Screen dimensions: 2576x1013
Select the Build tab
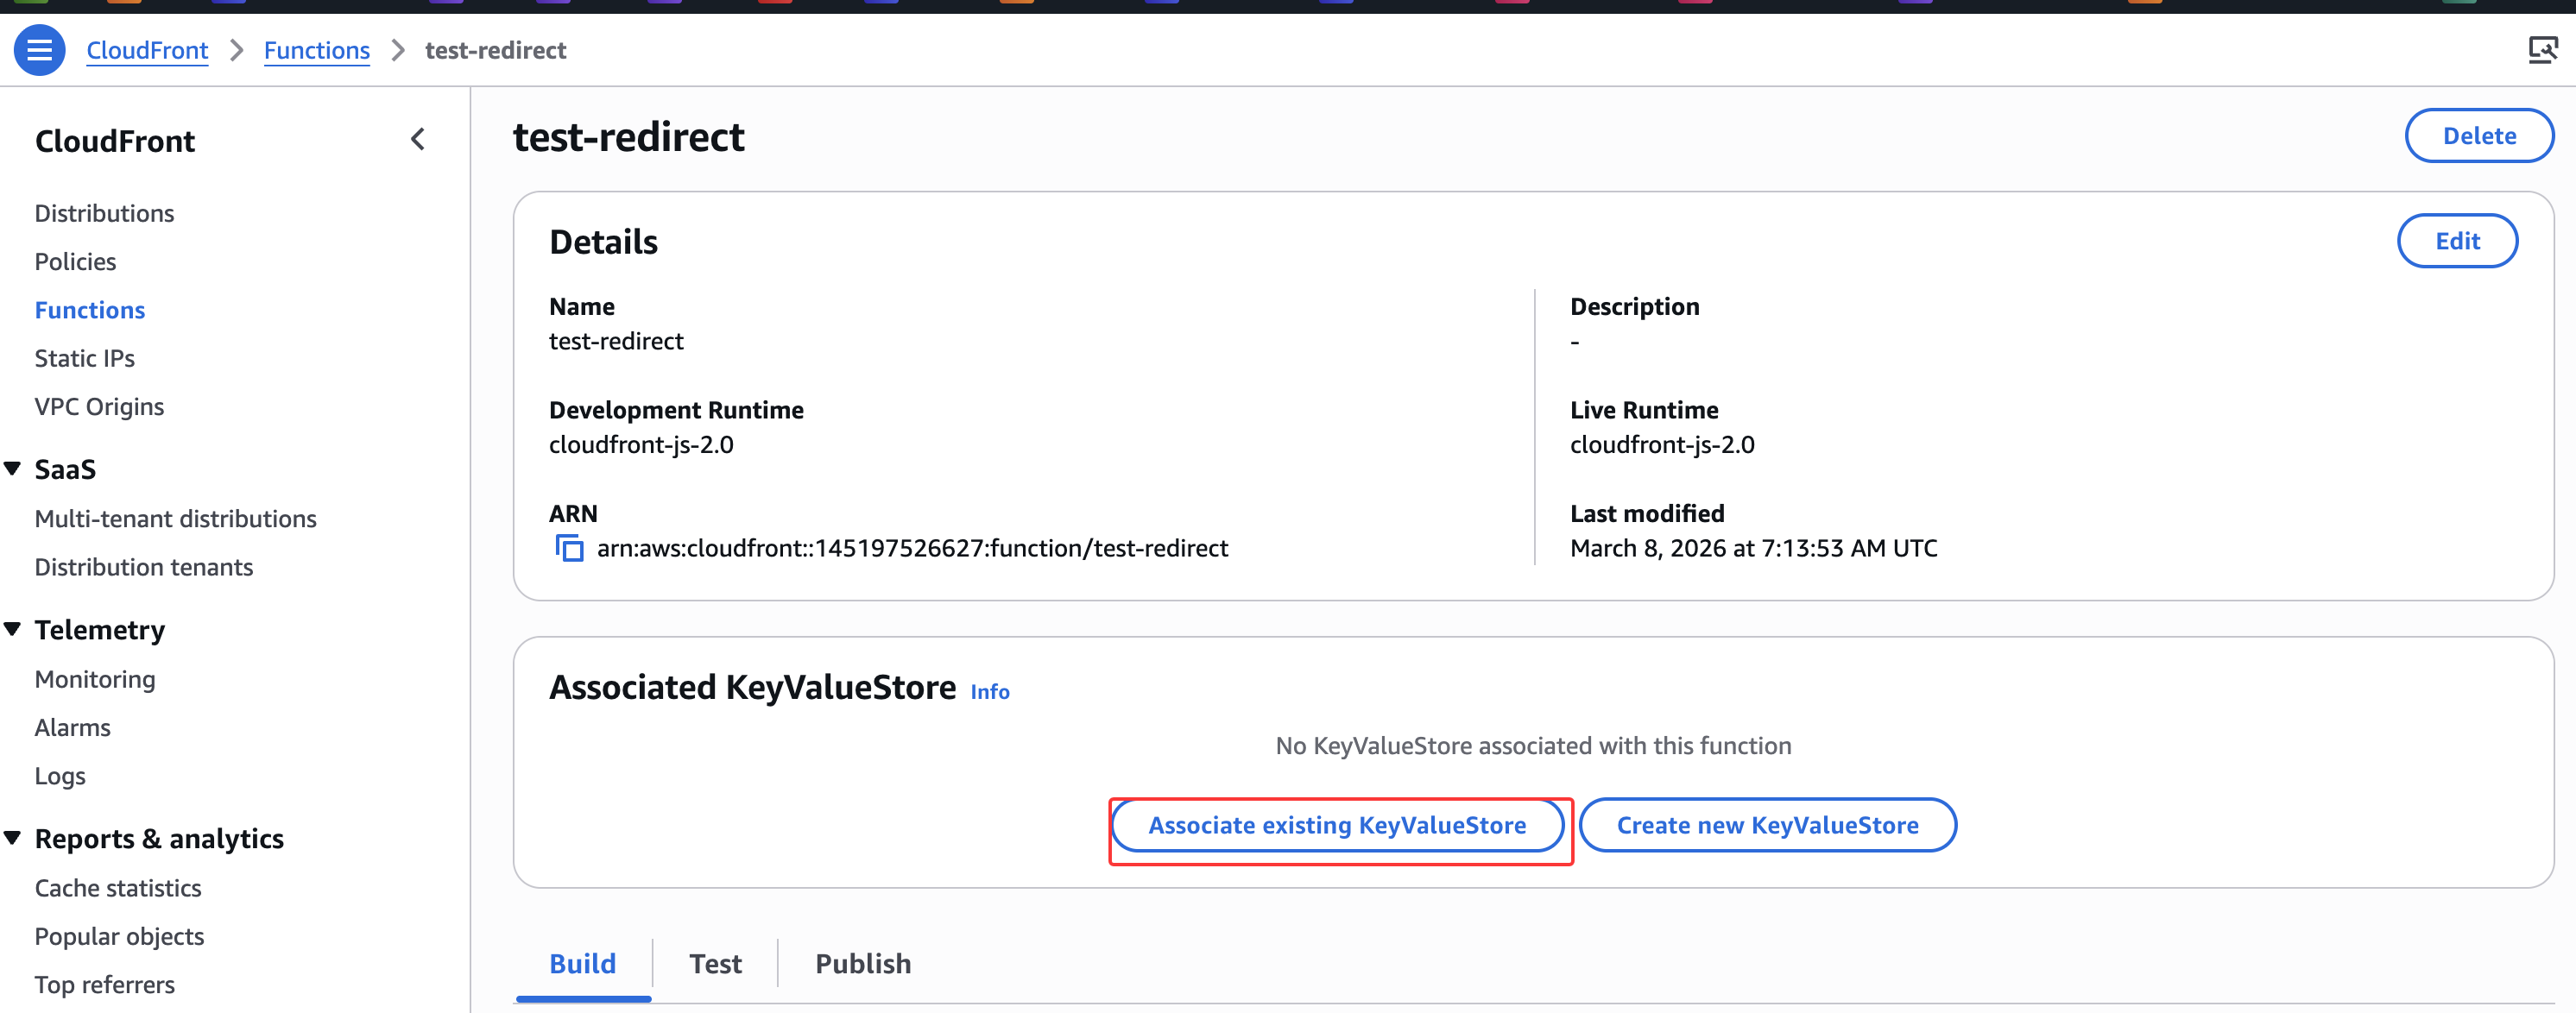pyautogui.click(x=582, y=963)
